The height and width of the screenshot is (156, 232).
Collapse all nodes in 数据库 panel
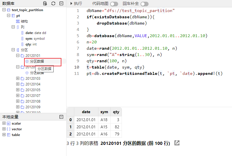click(61, 4)
